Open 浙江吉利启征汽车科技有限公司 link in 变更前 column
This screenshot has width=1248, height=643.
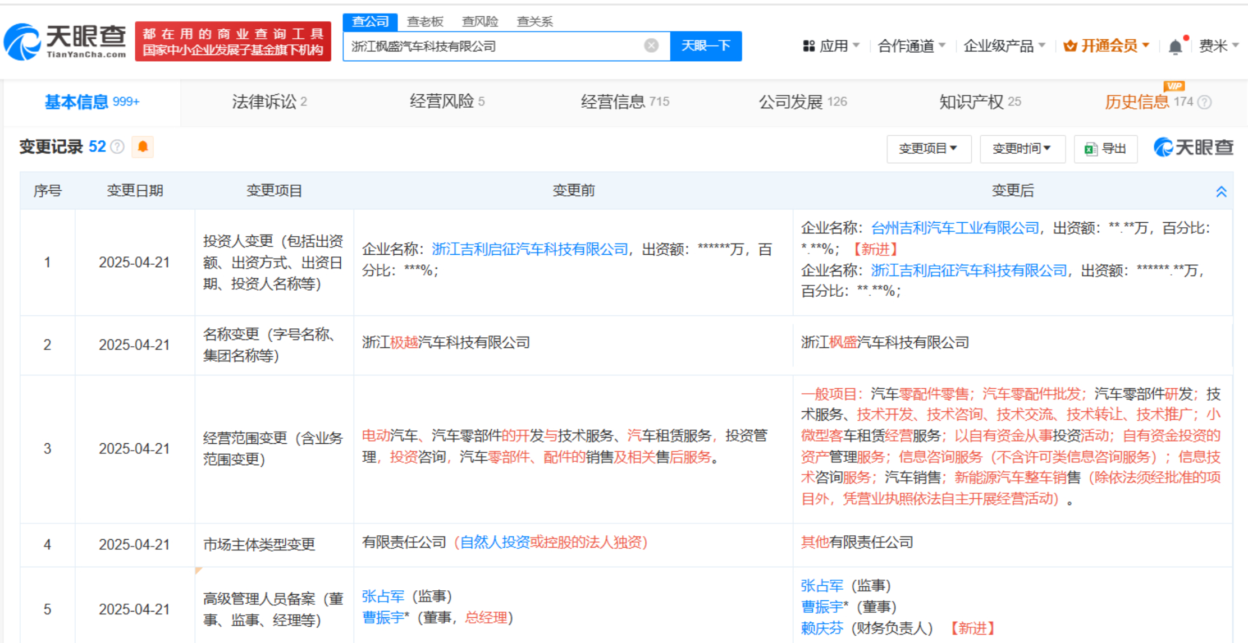tap(529, 249)
